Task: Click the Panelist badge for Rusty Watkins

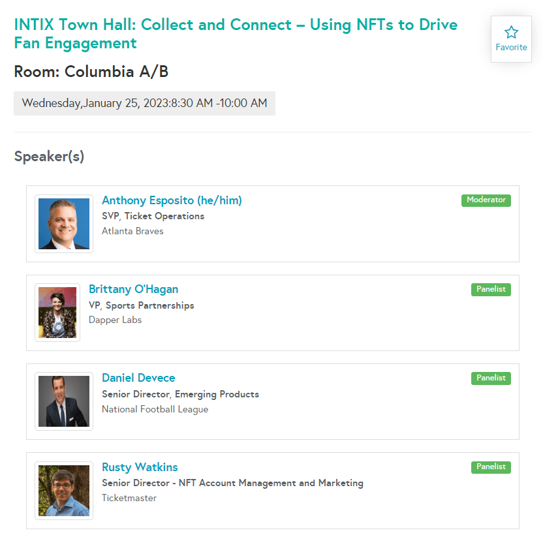Action: (491, 467)
